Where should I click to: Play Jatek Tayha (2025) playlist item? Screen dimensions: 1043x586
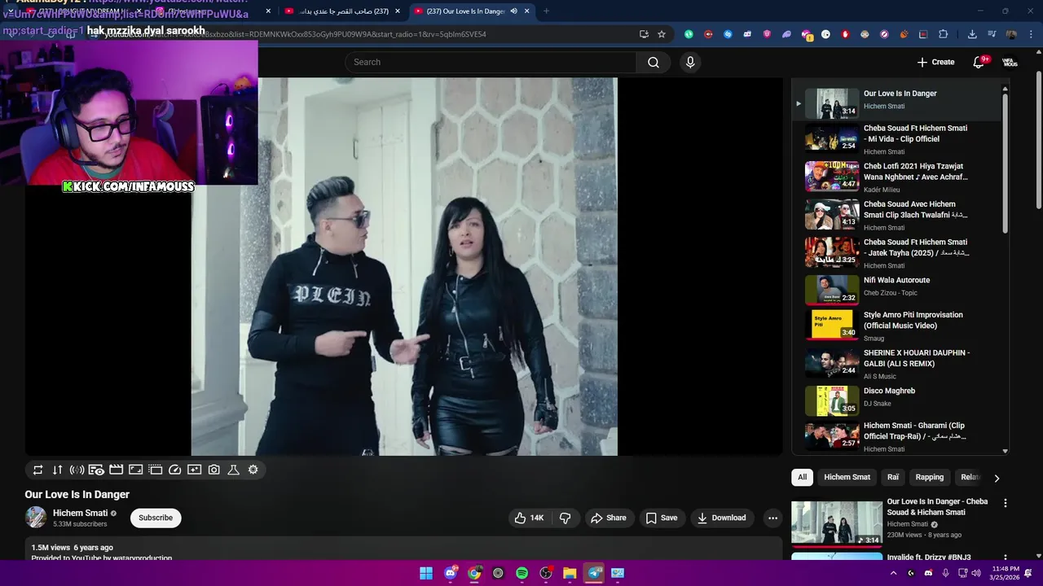point(896,252)
